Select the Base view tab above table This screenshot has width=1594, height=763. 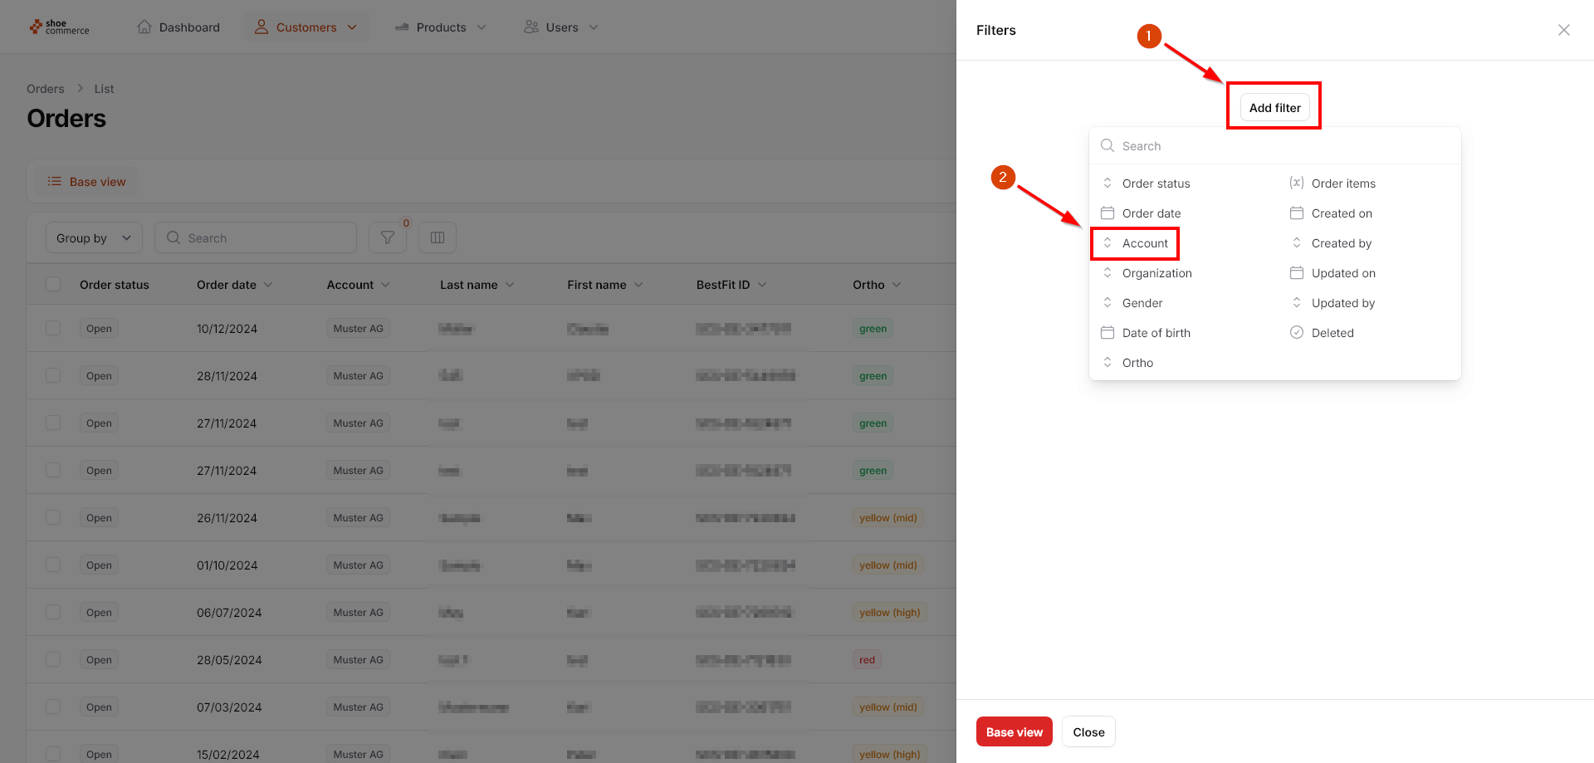coord(86,181)
